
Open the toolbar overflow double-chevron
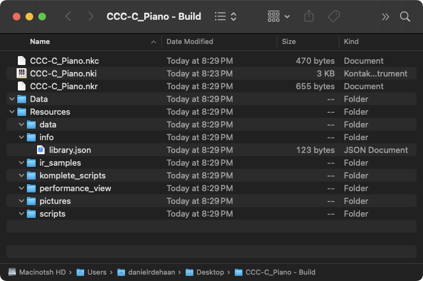point(385,17)
